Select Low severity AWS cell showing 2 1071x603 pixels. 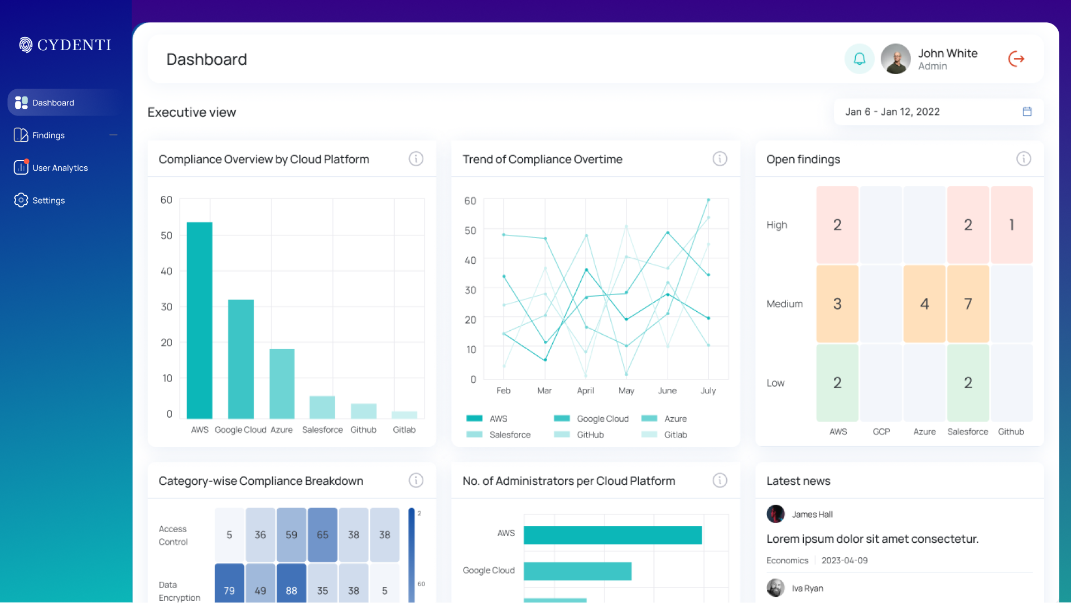point(837,383)
